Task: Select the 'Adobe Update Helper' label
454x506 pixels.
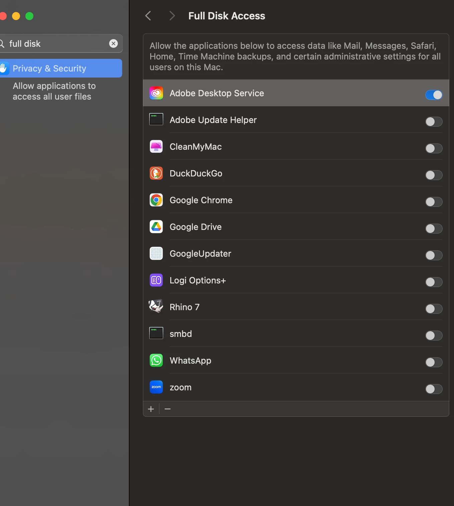Action: (213, 120)
